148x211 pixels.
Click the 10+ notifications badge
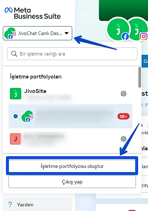124,116
